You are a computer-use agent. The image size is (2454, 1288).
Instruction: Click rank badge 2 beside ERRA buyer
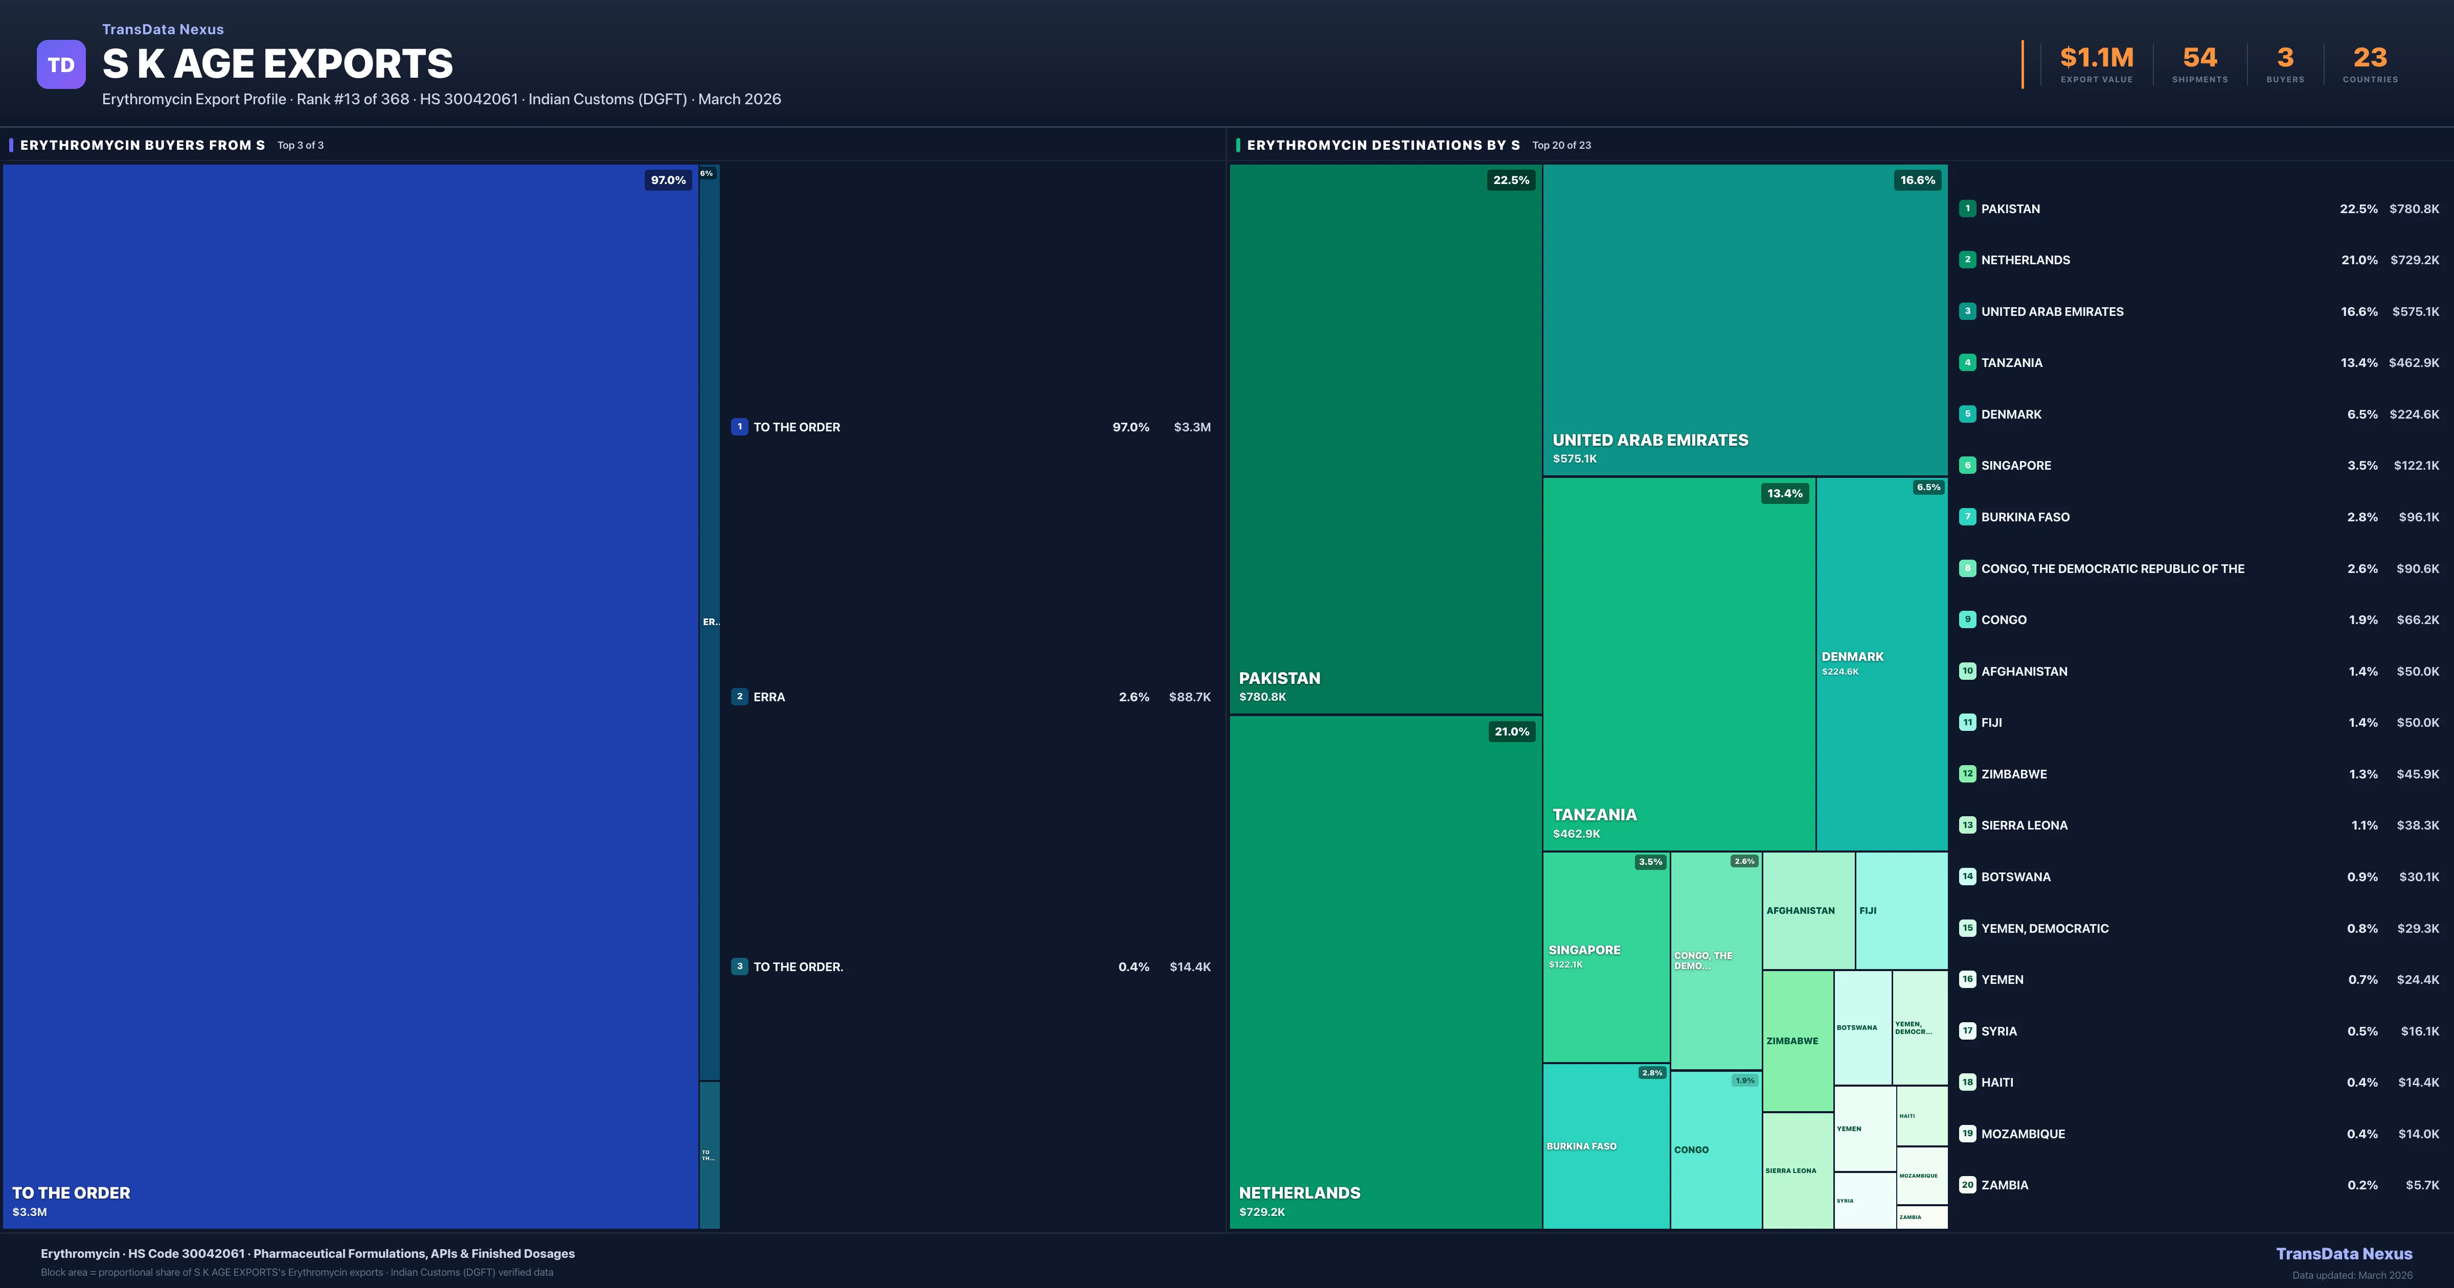click(739, 697)
